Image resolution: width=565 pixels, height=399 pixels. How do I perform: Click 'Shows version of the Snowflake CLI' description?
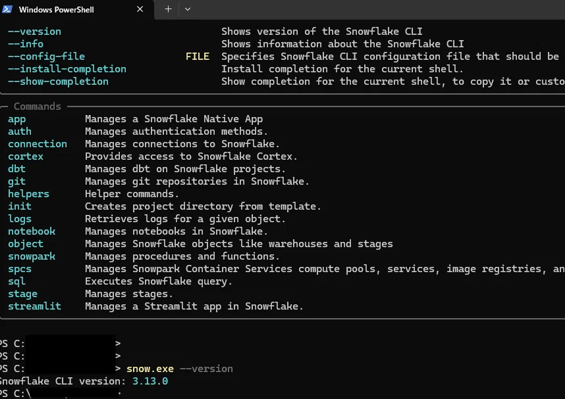coord(322,32)
